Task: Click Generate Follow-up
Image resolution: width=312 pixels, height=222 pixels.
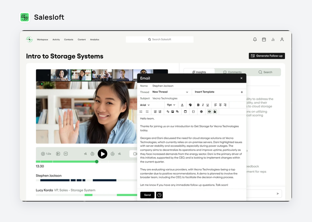Action: pos(267,56)
